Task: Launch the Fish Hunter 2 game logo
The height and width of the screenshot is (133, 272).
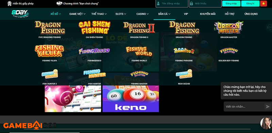Action: tap(50, 74)
